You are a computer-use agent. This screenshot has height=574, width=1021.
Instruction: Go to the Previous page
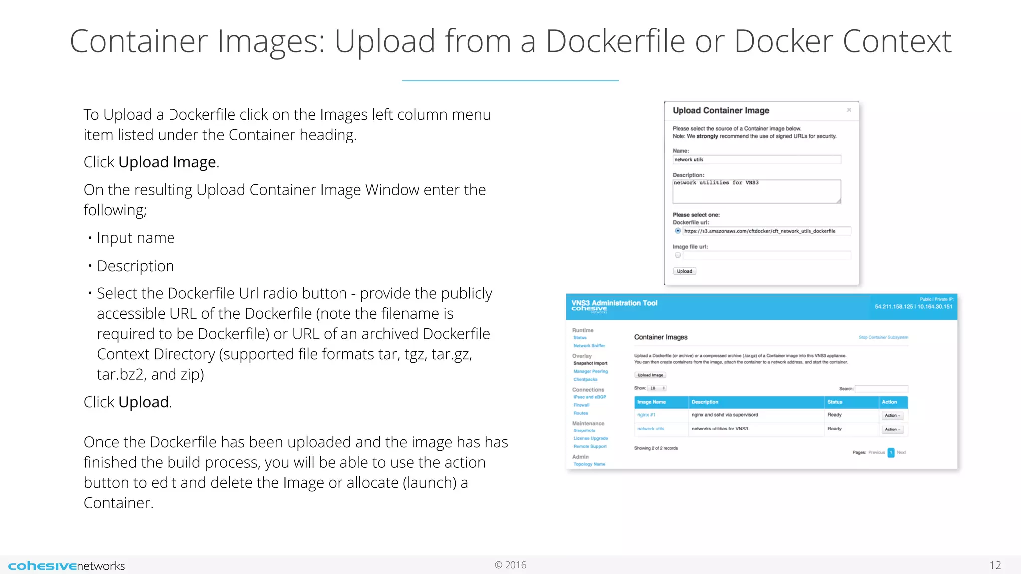pyautogui.click(x=876, y=453)
